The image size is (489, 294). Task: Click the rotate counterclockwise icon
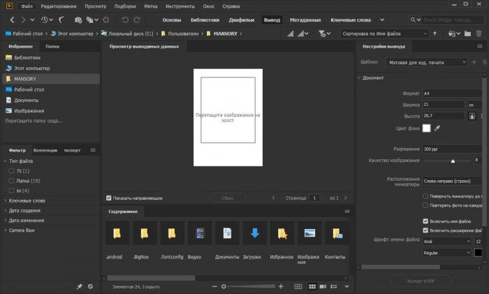point(125,20)
